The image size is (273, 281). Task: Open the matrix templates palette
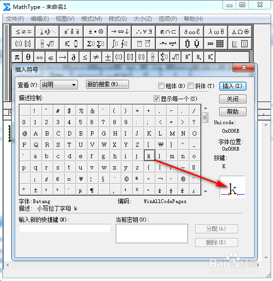pos(216,43)
